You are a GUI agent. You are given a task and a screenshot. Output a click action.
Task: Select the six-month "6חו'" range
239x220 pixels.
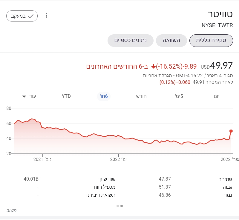pyautogui.click(x=104, y=96)
